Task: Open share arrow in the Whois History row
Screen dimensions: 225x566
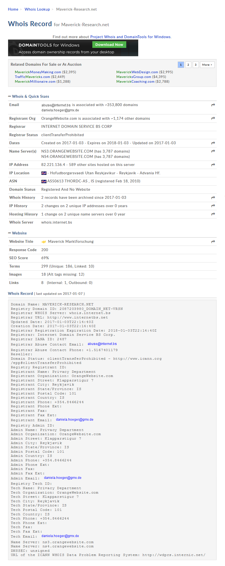Action: pyautogui.click(x=213, y=198)
